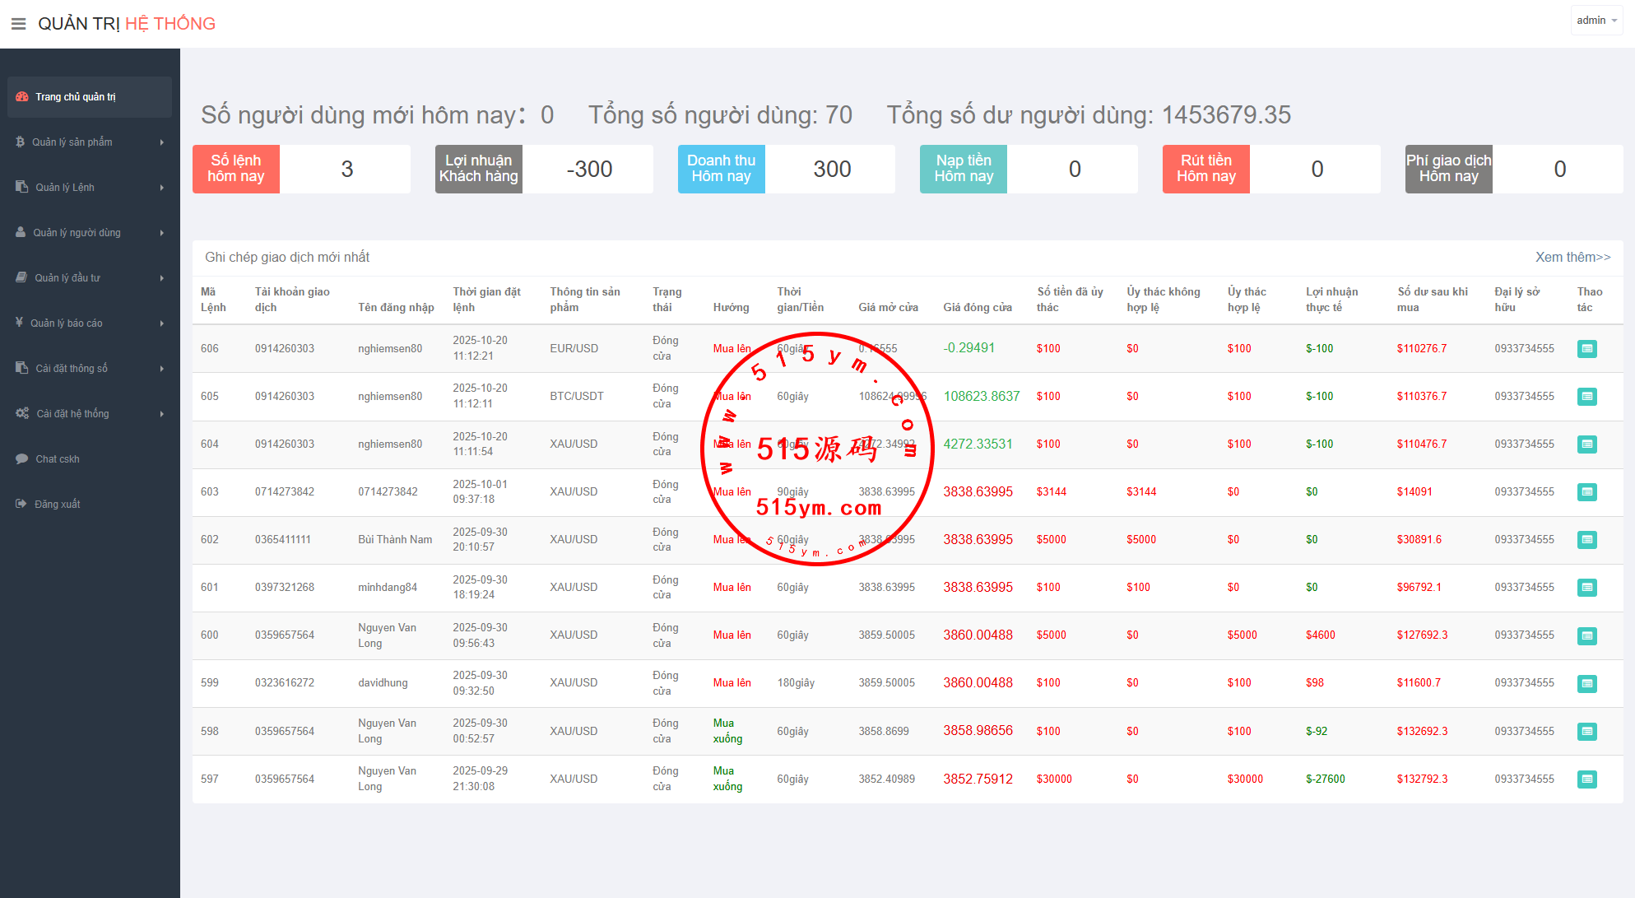This screenshot has height=898, width=1635.
Task: Expand Quản lý sản phẩm submenu arrow
Action: [162, 142]
